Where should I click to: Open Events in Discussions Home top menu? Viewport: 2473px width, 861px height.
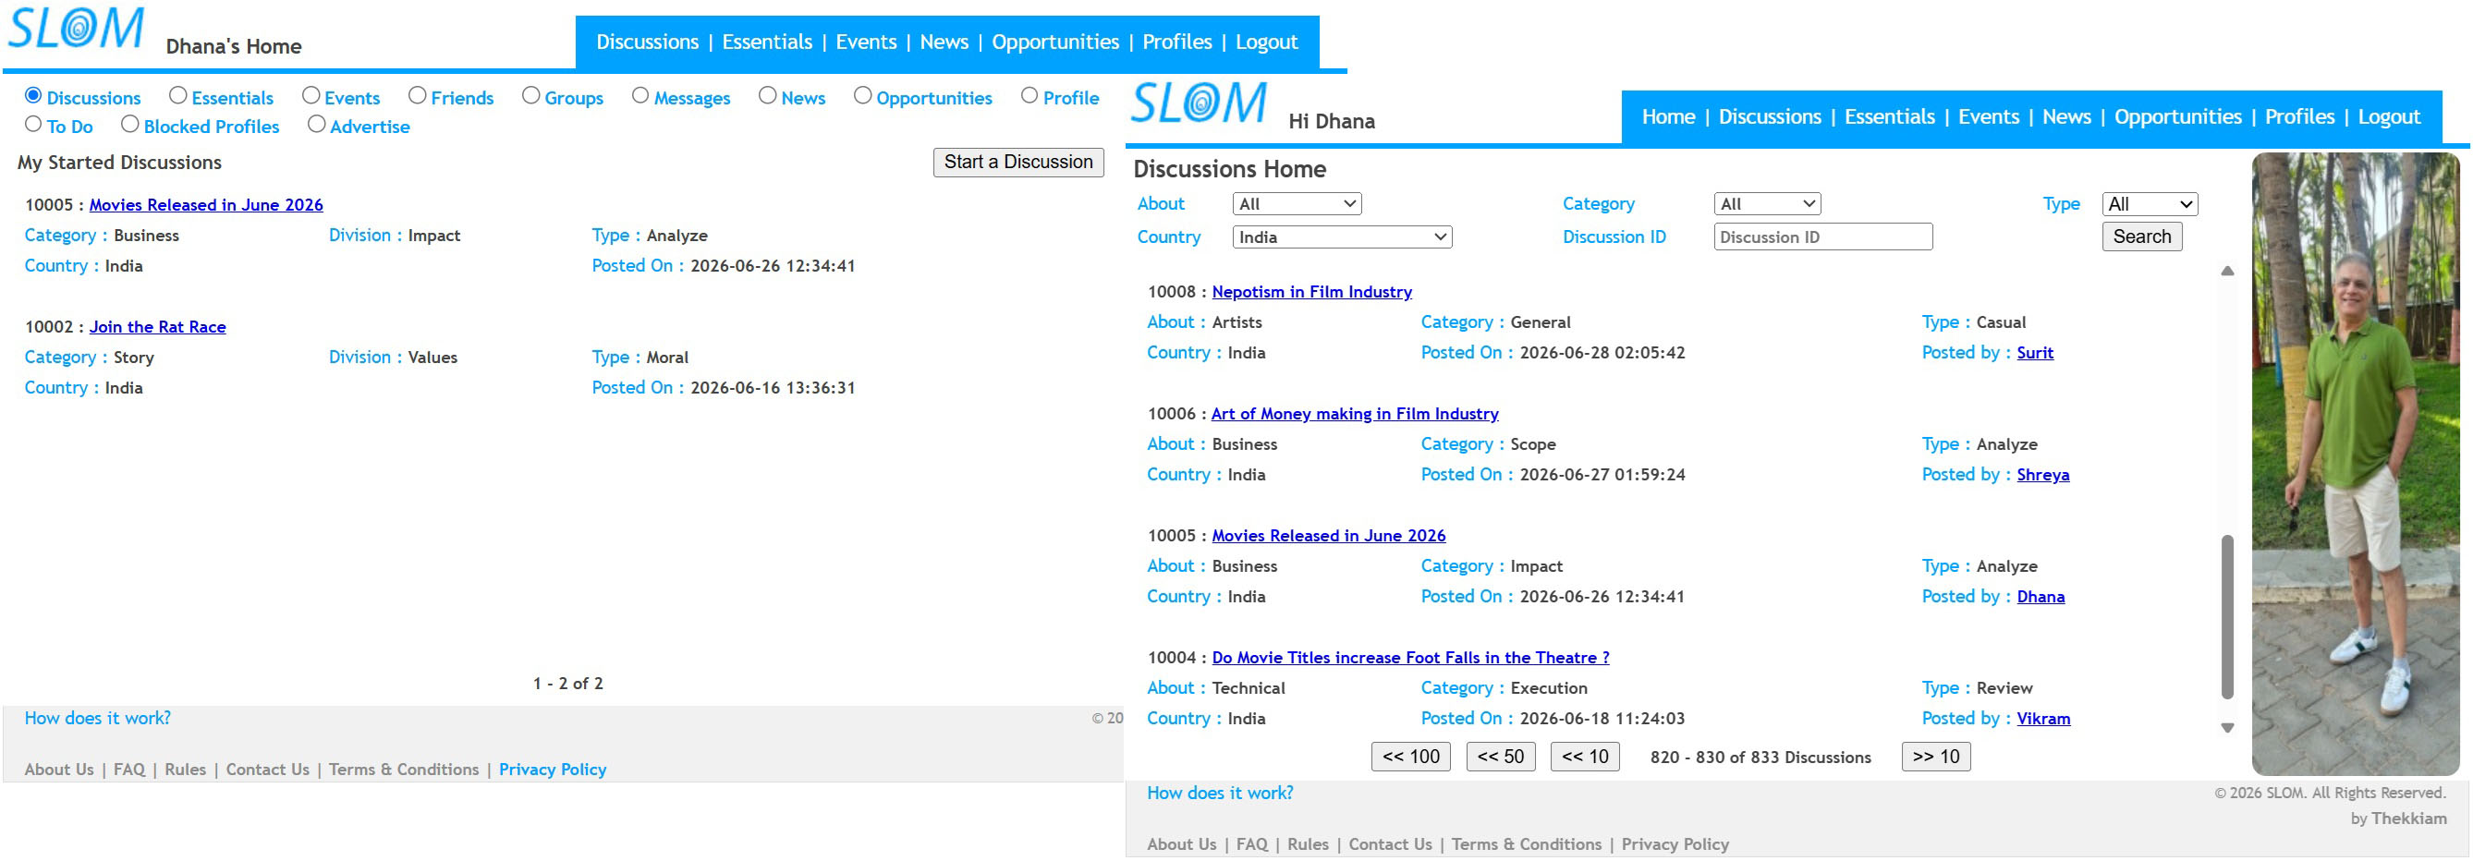1989,117
